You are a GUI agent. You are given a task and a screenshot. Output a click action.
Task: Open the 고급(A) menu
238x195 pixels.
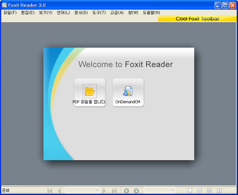[x=117, y=13]
